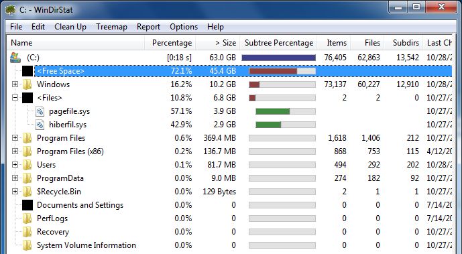Screen dimensions: 462x254
Task: Click the Program Files (x86) folder icon
Action: [27, 151]
